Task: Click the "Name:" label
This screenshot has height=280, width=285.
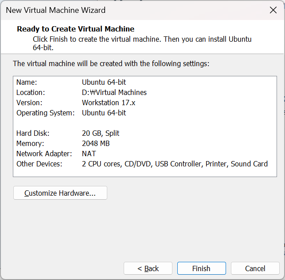Action: [x=27, y=82]
